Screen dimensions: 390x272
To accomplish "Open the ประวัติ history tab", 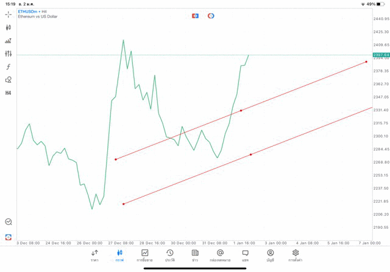I will click(x=169, y=255).
